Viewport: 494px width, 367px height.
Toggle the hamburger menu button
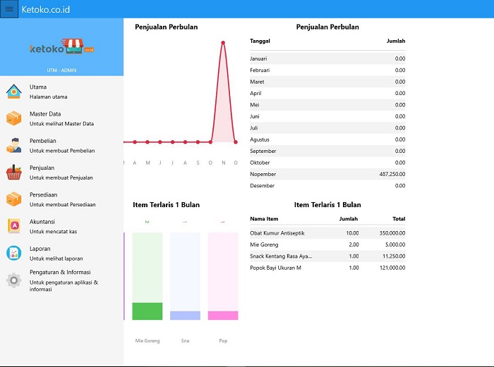tap(9, 9)
